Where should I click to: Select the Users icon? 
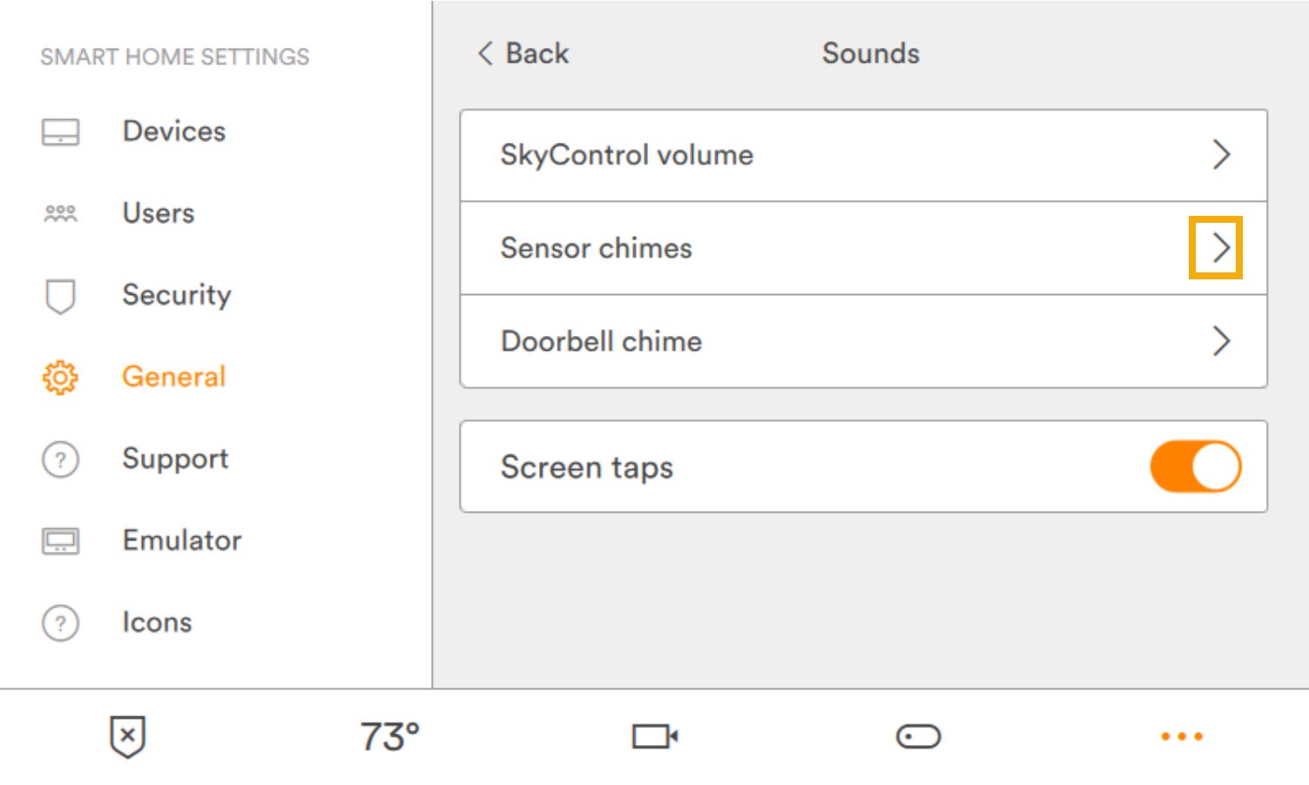59,213
